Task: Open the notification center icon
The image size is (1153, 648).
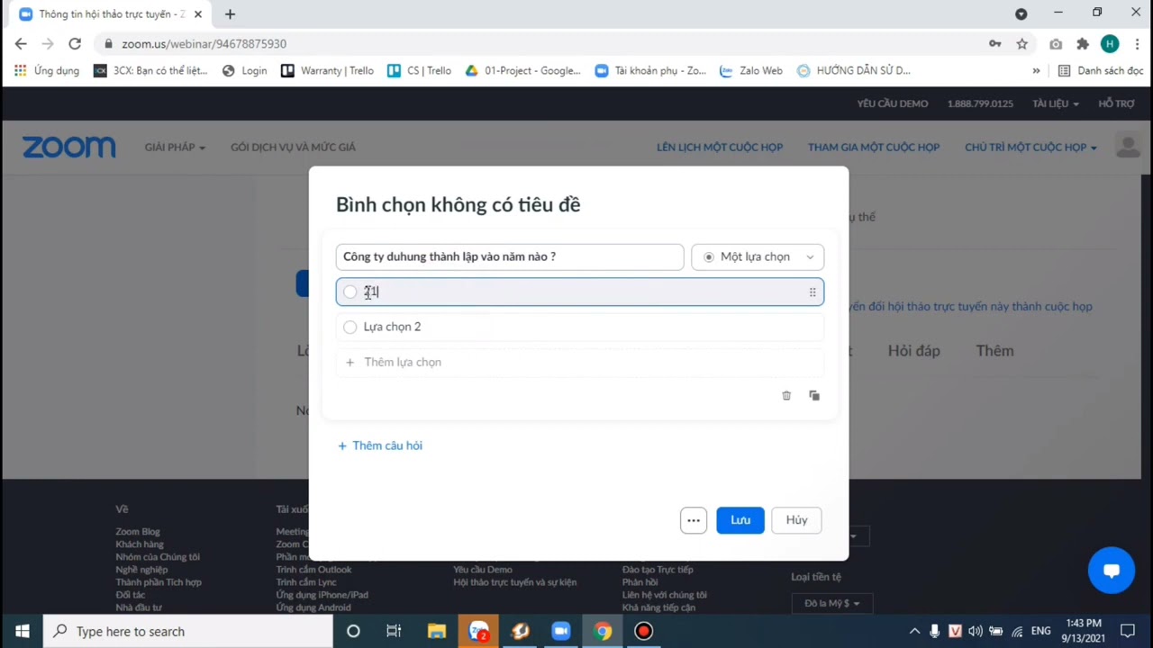Action: pos(1128,631)
